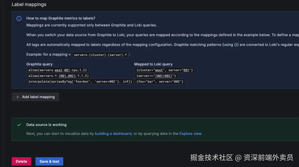This screenshot has height=167, width=299.
Task: Click the Graphite query column header
Action: click(x=39, y=64)
